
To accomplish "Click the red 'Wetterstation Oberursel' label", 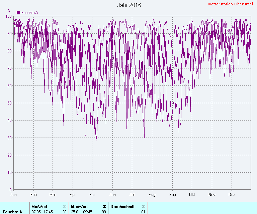I will tap(230, 4).
